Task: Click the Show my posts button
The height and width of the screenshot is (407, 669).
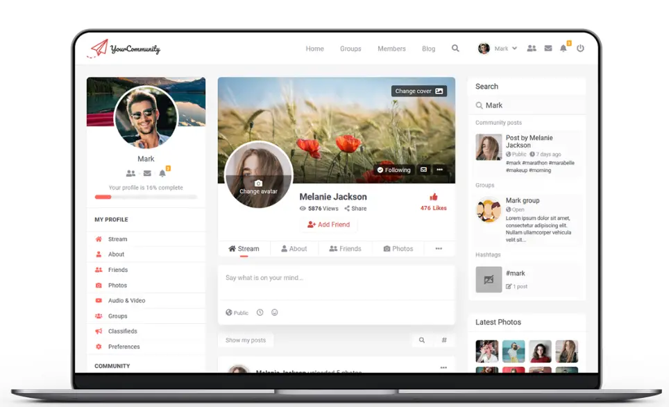Action: tap(246, 340)
